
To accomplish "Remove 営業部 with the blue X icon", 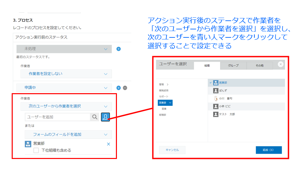I will click(109, 144).
